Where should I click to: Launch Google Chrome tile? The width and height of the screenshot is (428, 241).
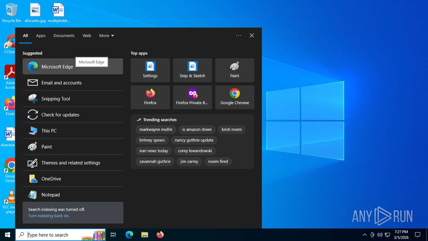pyautogui.click(x=234, y=97)
